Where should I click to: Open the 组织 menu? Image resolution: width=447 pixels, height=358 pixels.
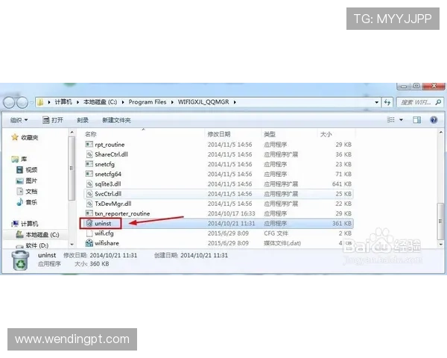(19, 120)
